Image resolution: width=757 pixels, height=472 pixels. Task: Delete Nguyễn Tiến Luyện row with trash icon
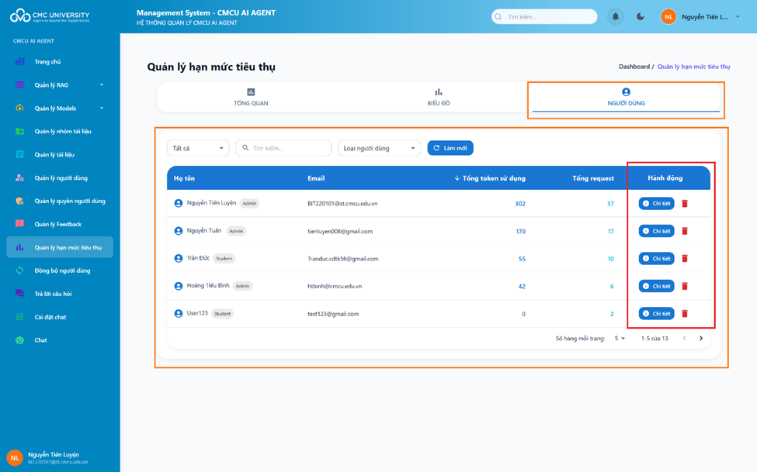tap(685, 204)
